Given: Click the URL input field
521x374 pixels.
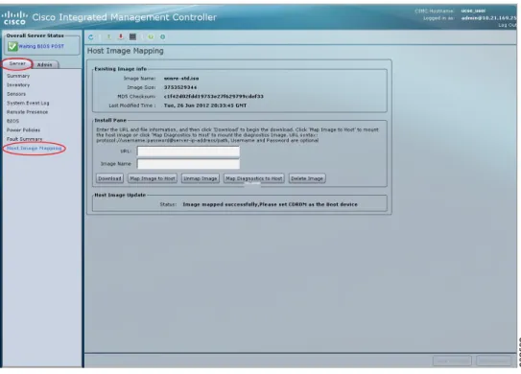Looking at the screenshot, I should tap(188, 152).
